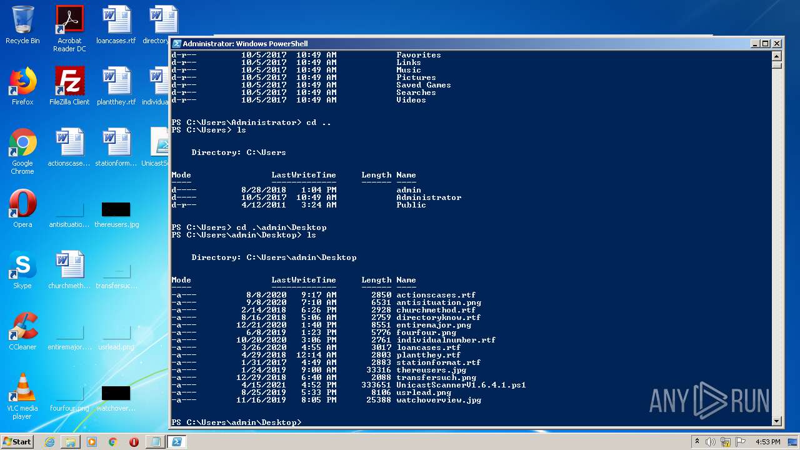Open Action Center flag icon
Viewport: 800px width, 450px height.
[x=740, y=442]
